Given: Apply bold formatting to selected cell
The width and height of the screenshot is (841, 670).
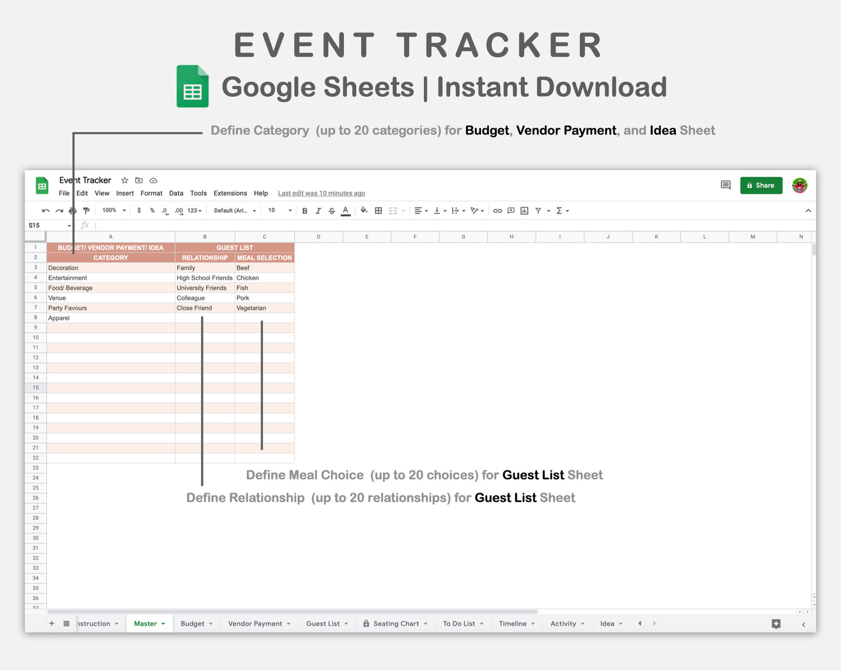Looking at the screenshot, I should click(304, 211).
